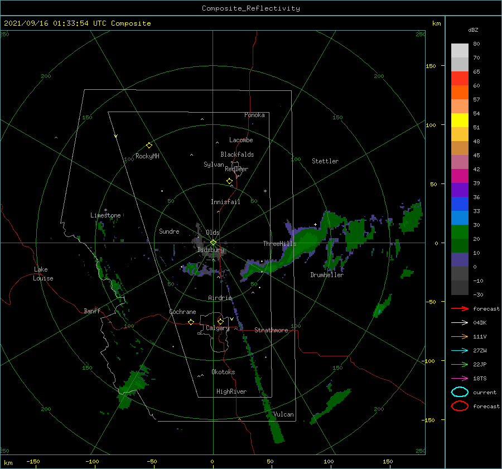502x469 pixels.
Task: Select the blue 36-33 dBZ color swatch
Action: tap(460, 204)
